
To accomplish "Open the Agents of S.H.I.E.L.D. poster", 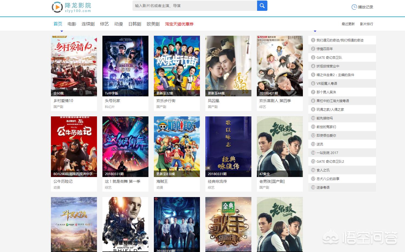I will point(125,224).
